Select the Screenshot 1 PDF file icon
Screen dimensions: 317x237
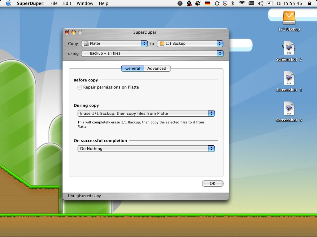pyautogui.click(x=289, y=78)
